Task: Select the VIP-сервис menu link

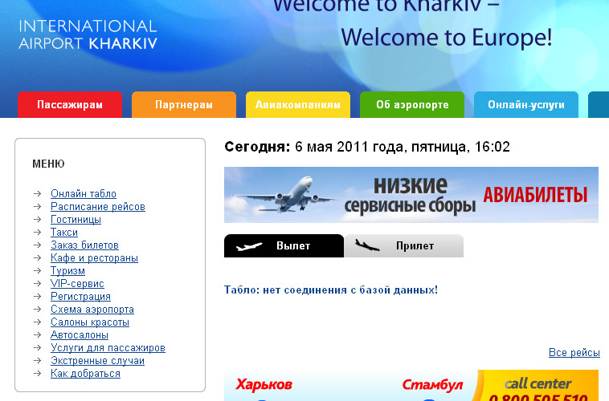Action: click(77, 284)
